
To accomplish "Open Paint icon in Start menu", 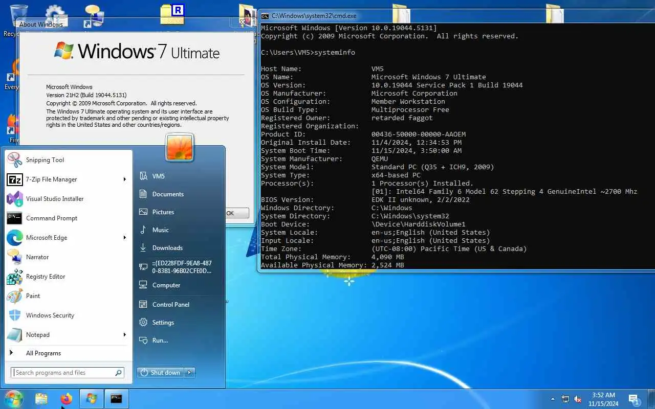I will click(x=14, y=296).
